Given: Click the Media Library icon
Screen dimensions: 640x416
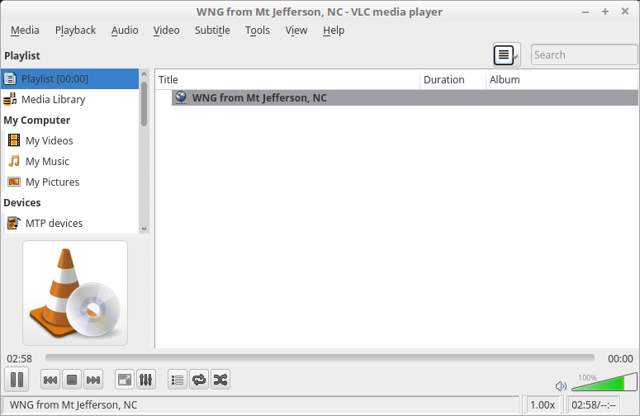Looking at the screenshot, I should (x=10, y=99).
